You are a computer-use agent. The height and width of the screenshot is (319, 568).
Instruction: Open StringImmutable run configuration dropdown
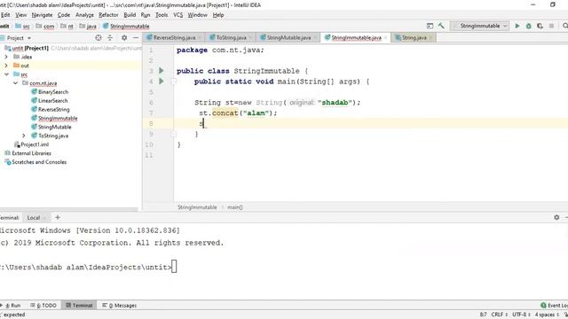pos(480,26)
